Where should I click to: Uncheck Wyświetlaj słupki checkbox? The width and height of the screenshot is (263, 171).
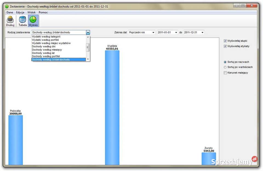coord(225,41)
